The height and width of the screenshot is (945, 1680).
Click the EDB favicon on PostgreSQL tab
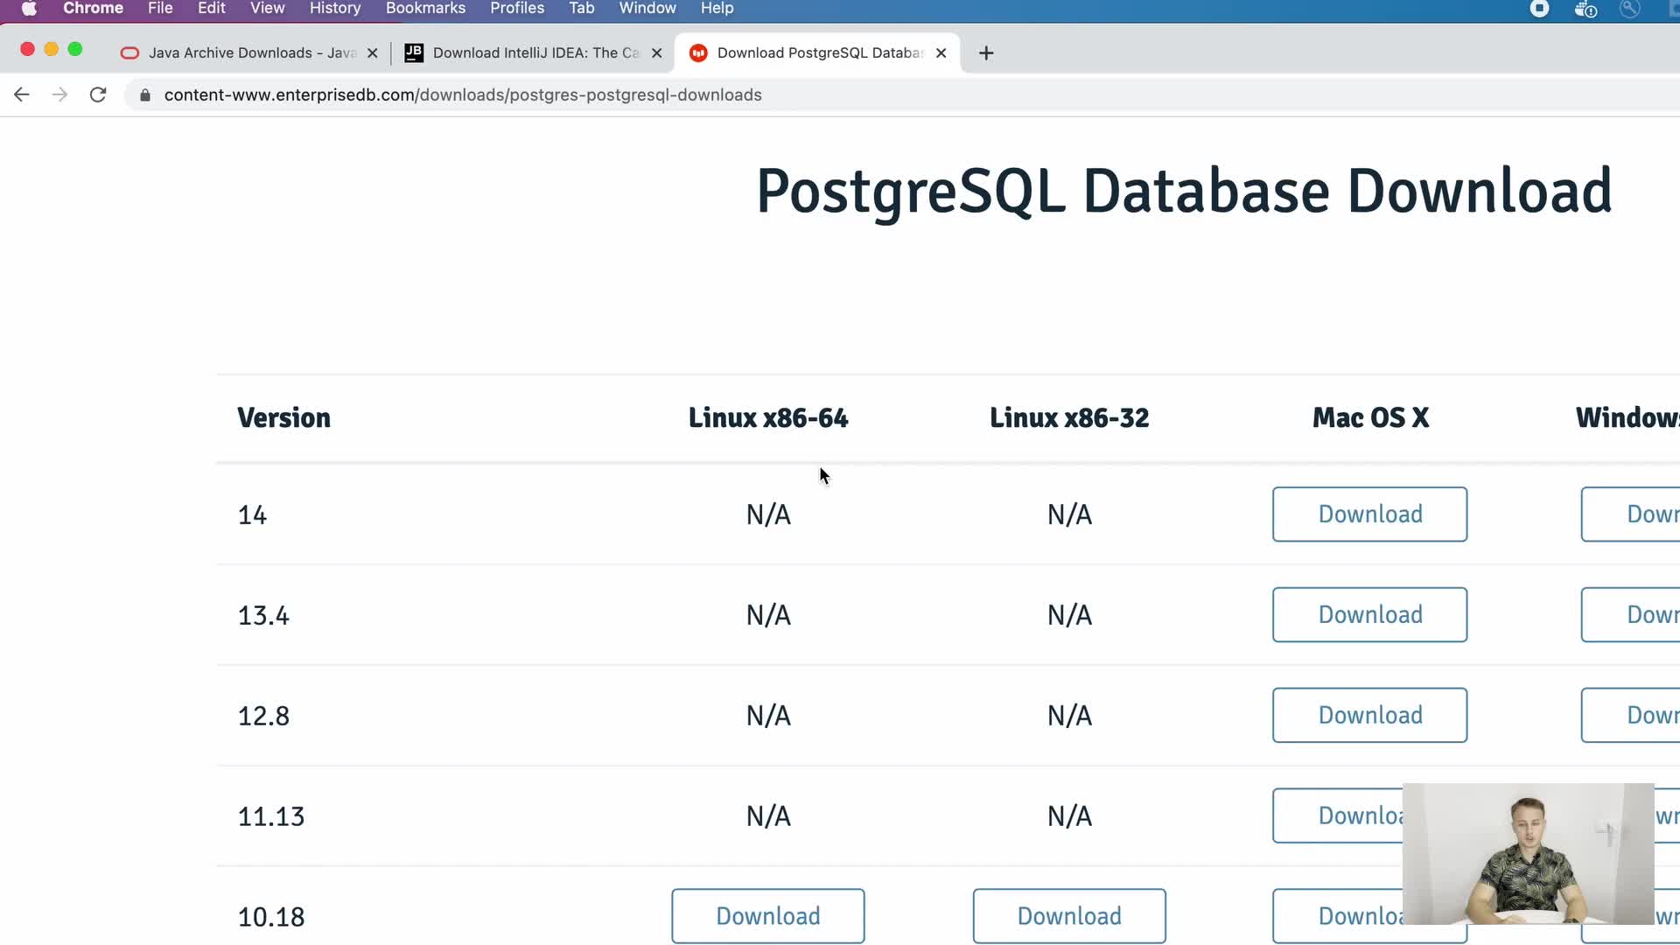tap(698, 53)
